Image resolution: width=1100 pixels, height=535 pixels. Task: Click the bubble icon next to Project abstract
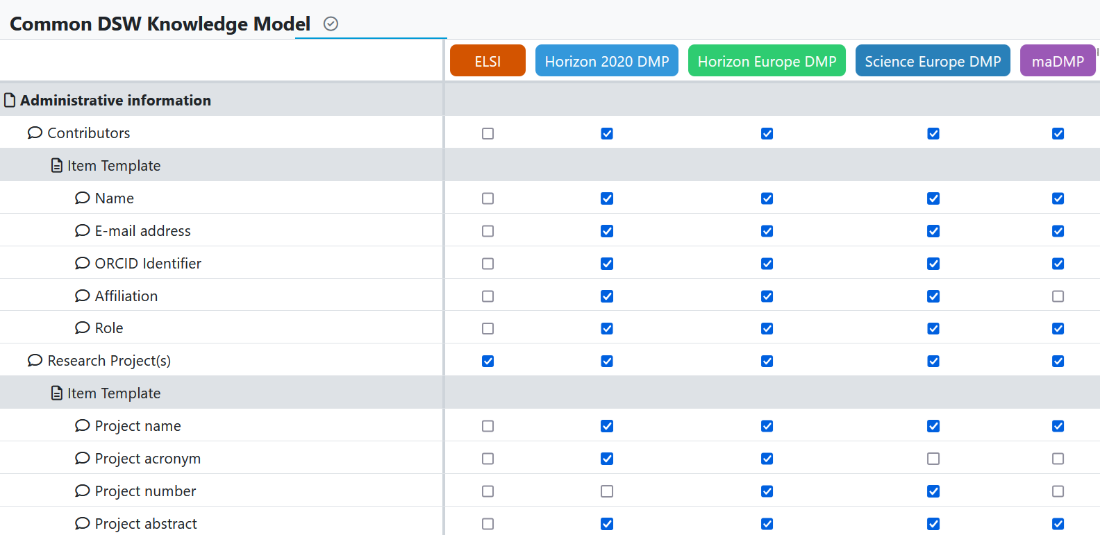[83, 523]
